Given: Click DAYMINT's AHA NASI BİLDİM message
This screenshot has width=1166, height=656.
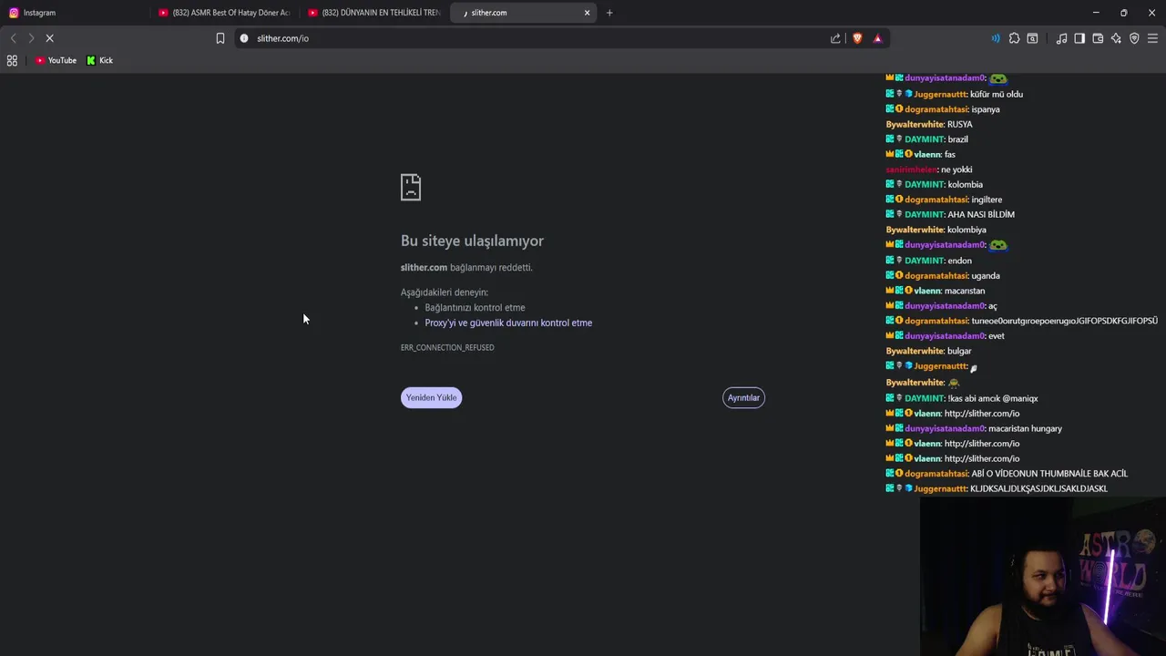Looking at the screenshot, I should (x=950, y=215).
